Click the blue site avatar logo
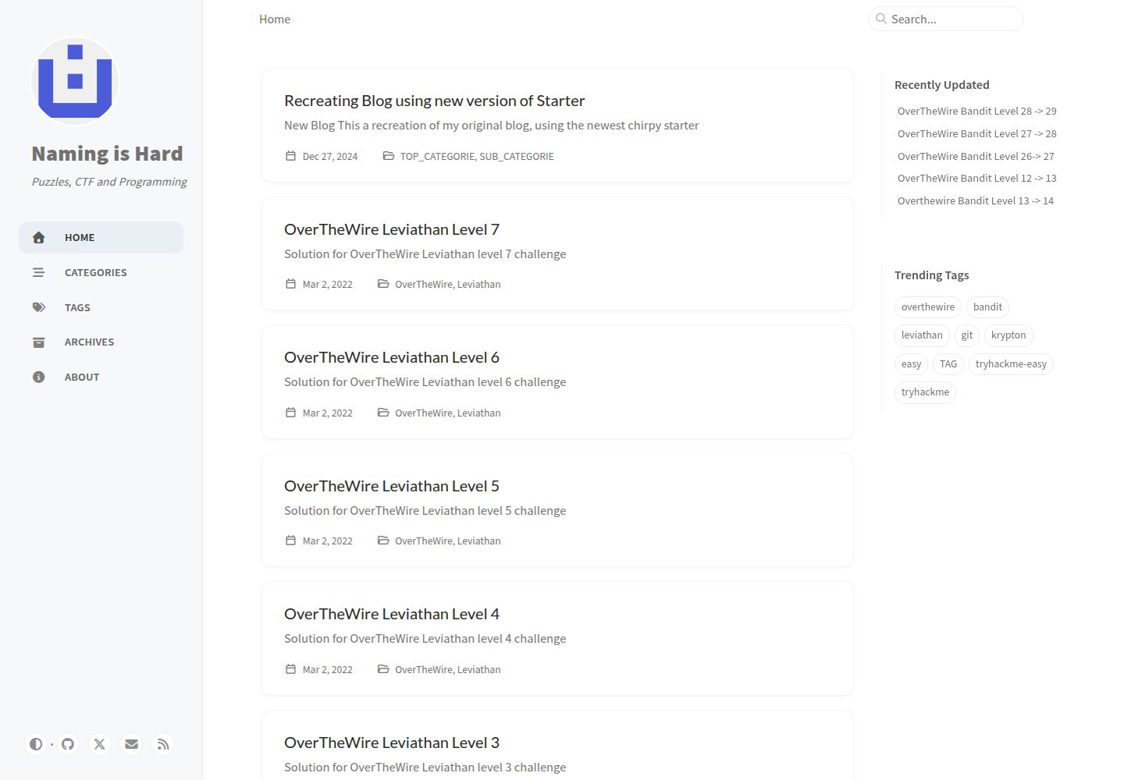The height and width of the screenshot is (780, 1124). pyautogui.click(x=75, y=81)
